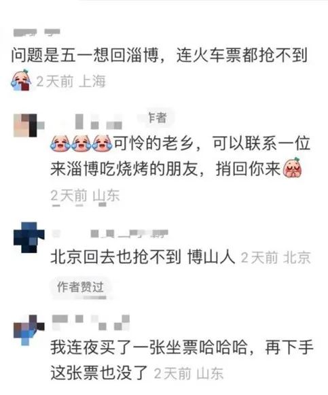Open the avatar of the 坐票 commenter

click(x=29, y=330)
